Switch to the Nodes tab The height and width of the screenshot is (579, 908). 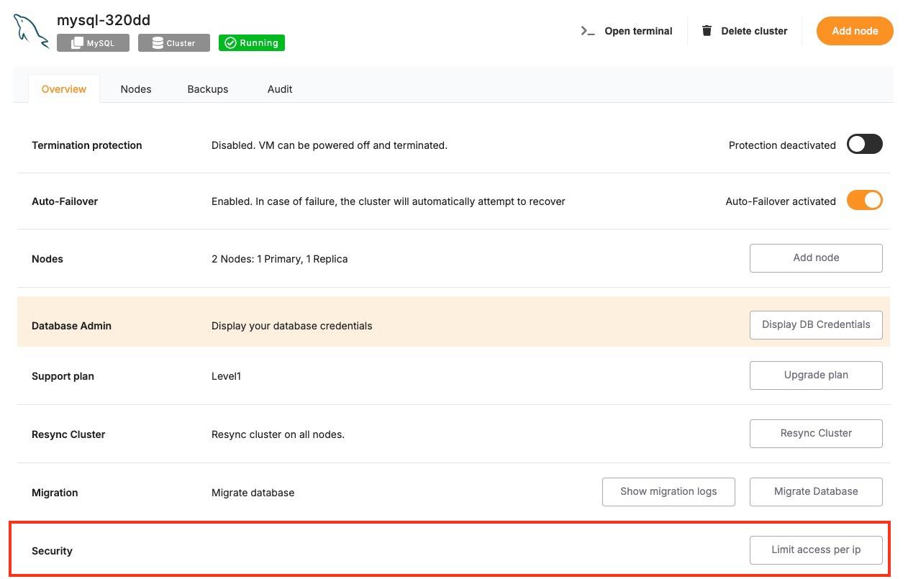click(136, 88)
